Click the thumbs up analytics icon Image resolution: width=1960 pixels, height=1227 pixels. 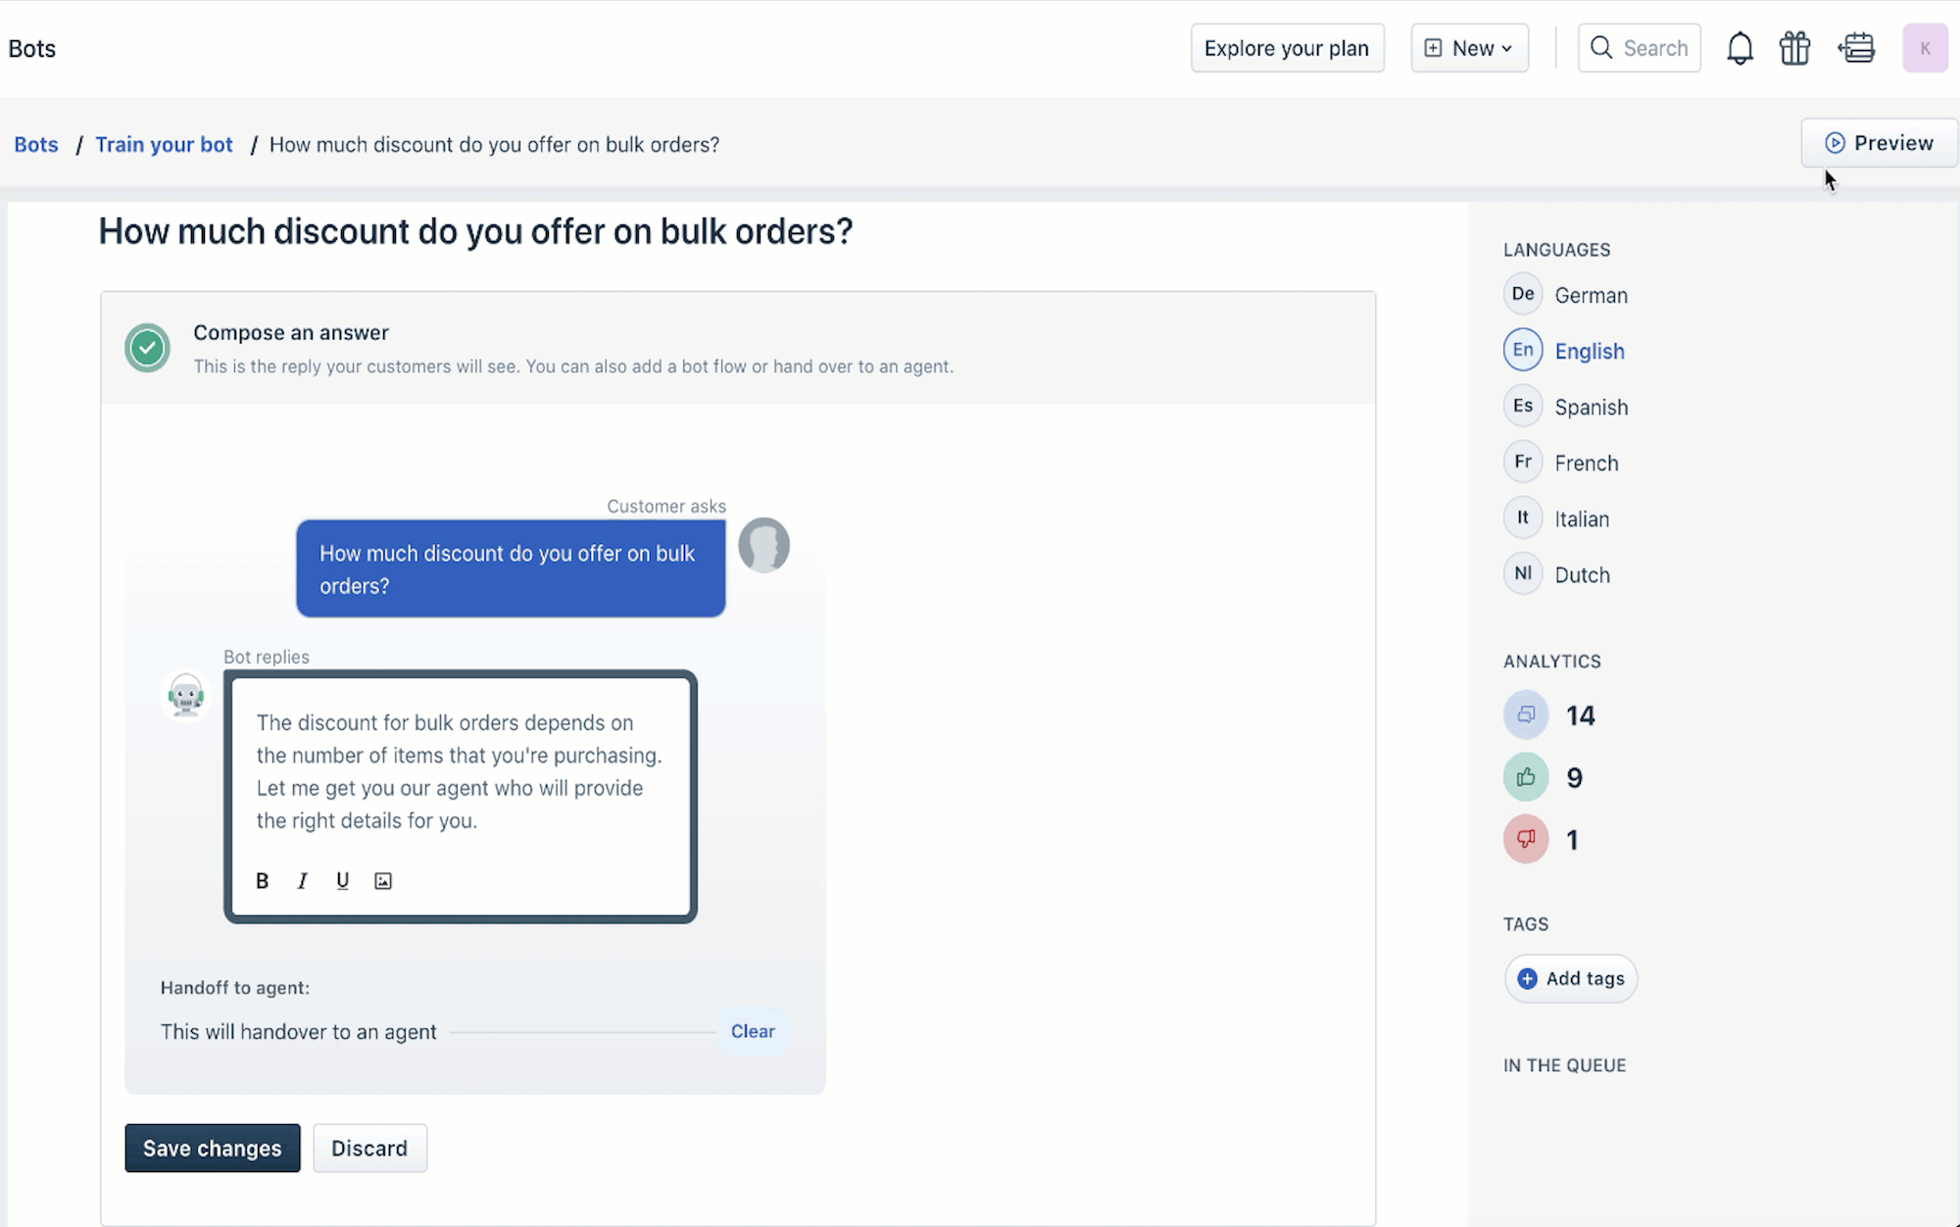(1525, 776)
